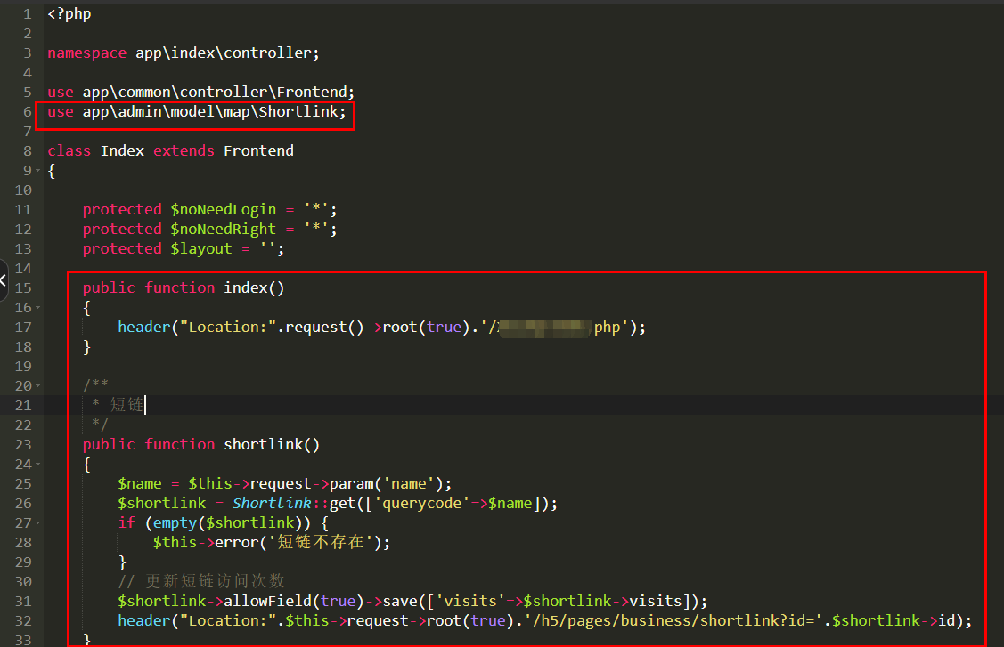Click the app\common\controller\Frontend import path

click(x=215, y=93)
